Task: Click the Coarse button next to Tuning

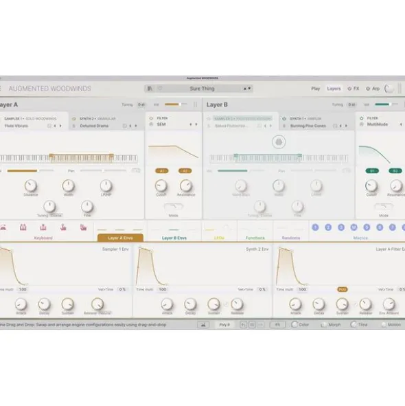Action: click(x=56, y=216)
